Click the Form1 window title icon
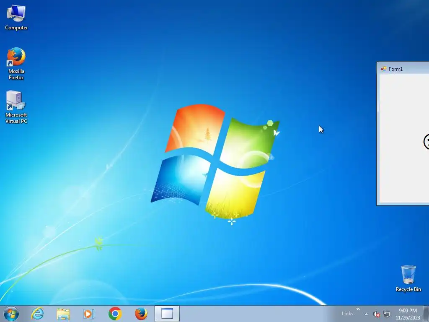 click(384, 69)
